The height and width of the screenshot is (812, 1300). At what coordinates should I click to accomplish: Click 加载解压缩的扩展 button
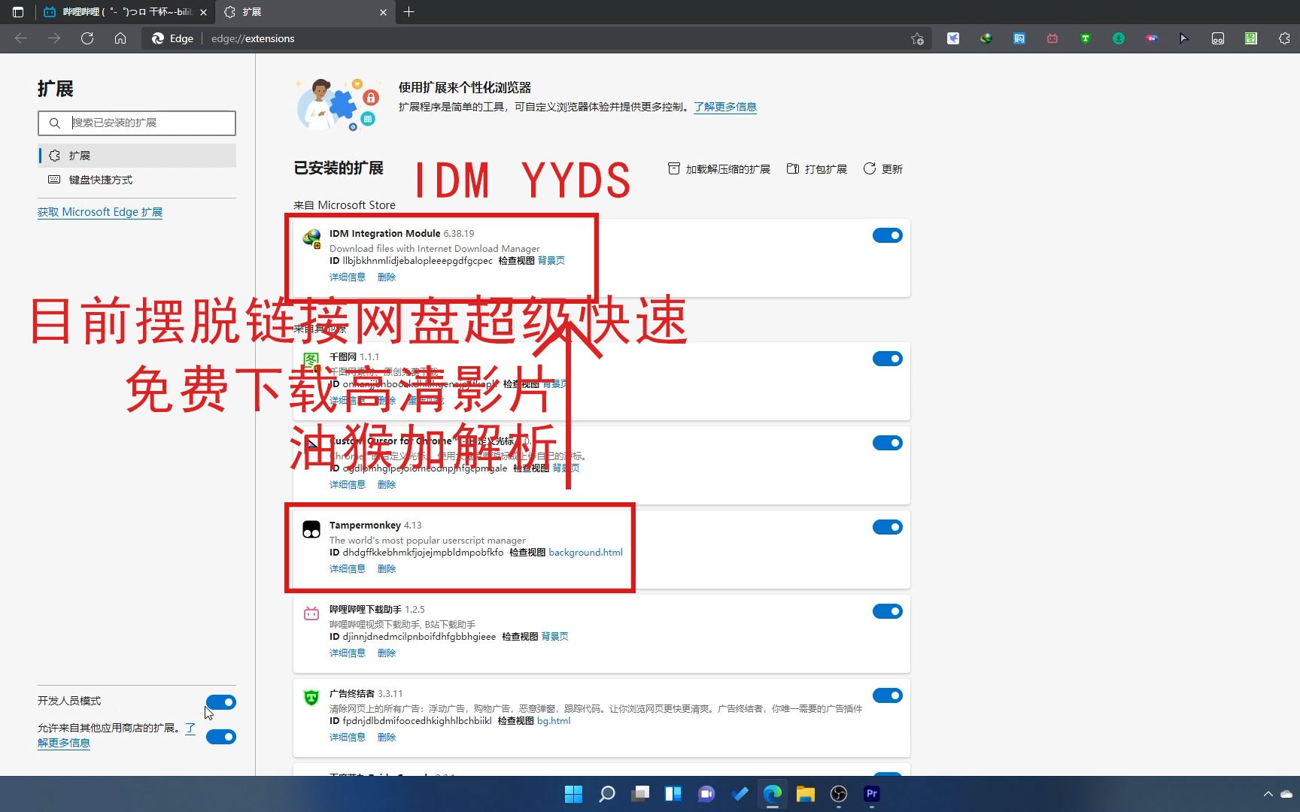click(x=719, y=169)
